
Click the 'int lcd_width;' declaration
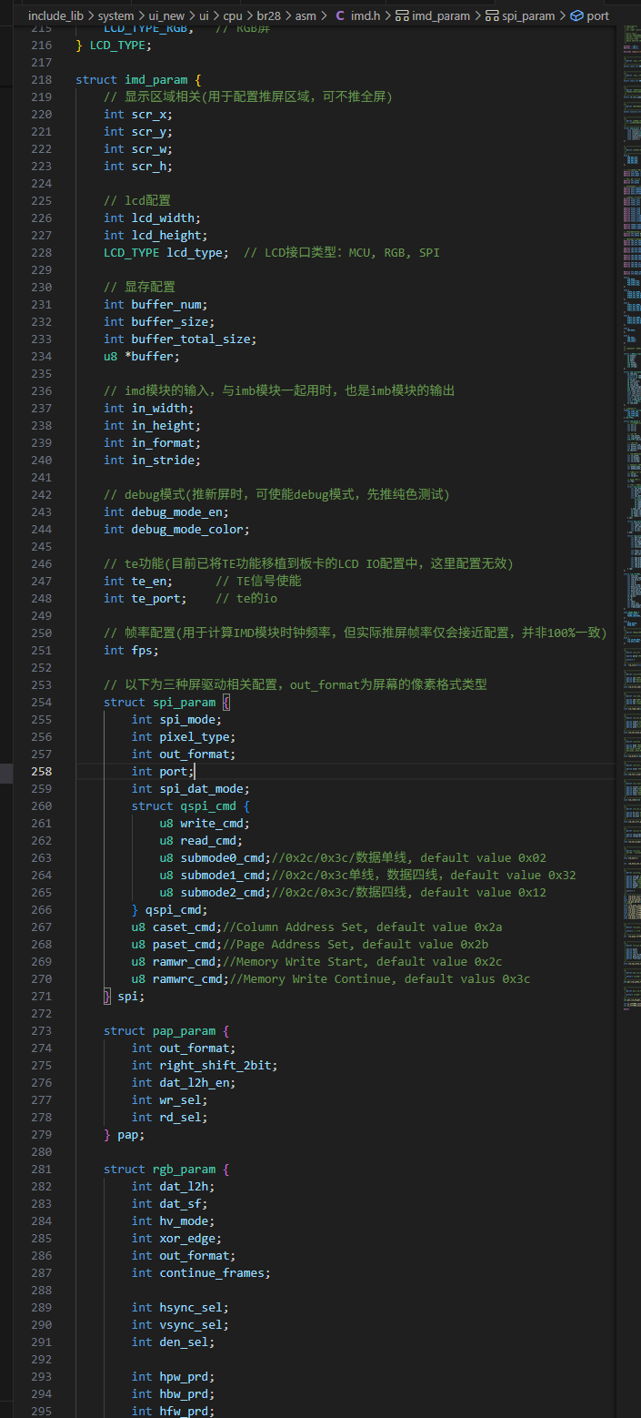point(152,218)
